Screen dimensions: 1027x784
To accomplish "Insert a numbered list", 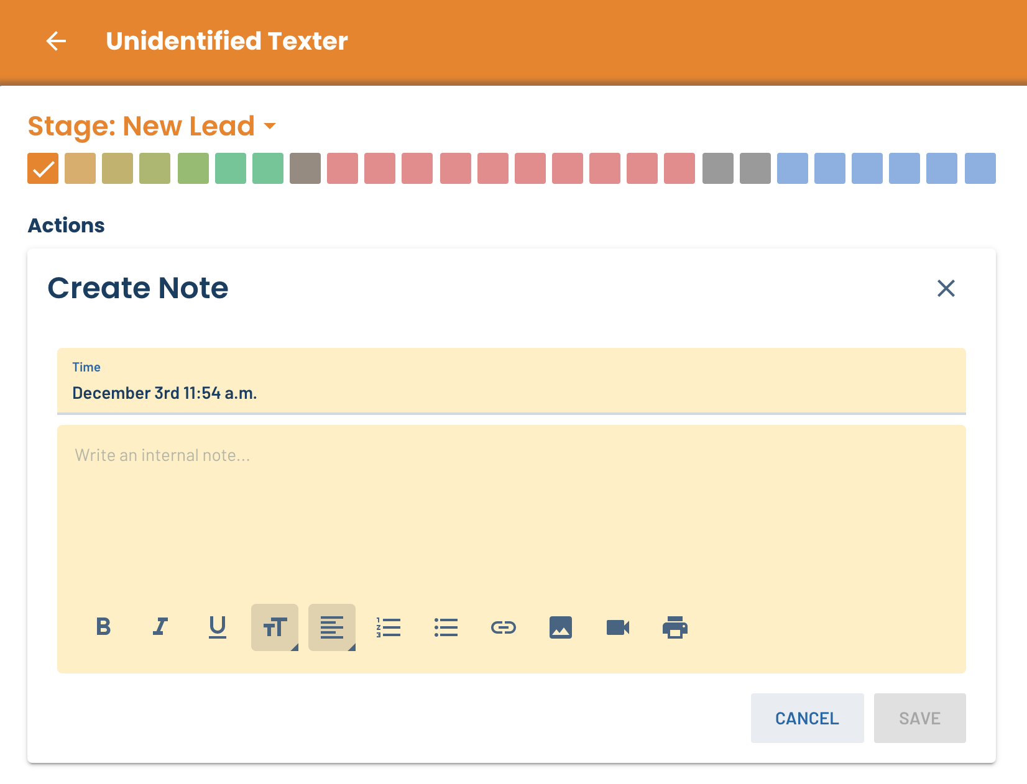I will pos(389,627).
